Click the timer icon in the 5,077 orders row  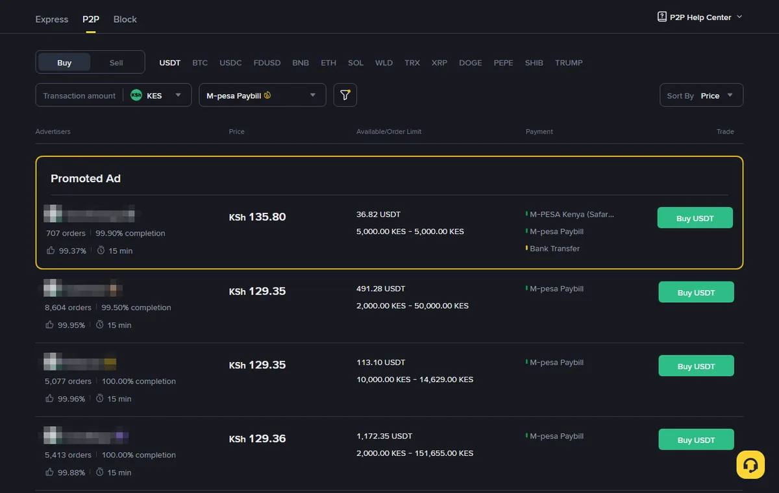tap(100, 399)
